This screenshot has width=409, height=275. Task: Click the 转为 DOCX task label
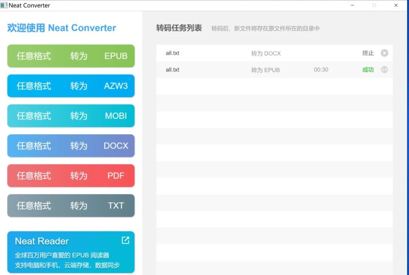coord(266,53)
